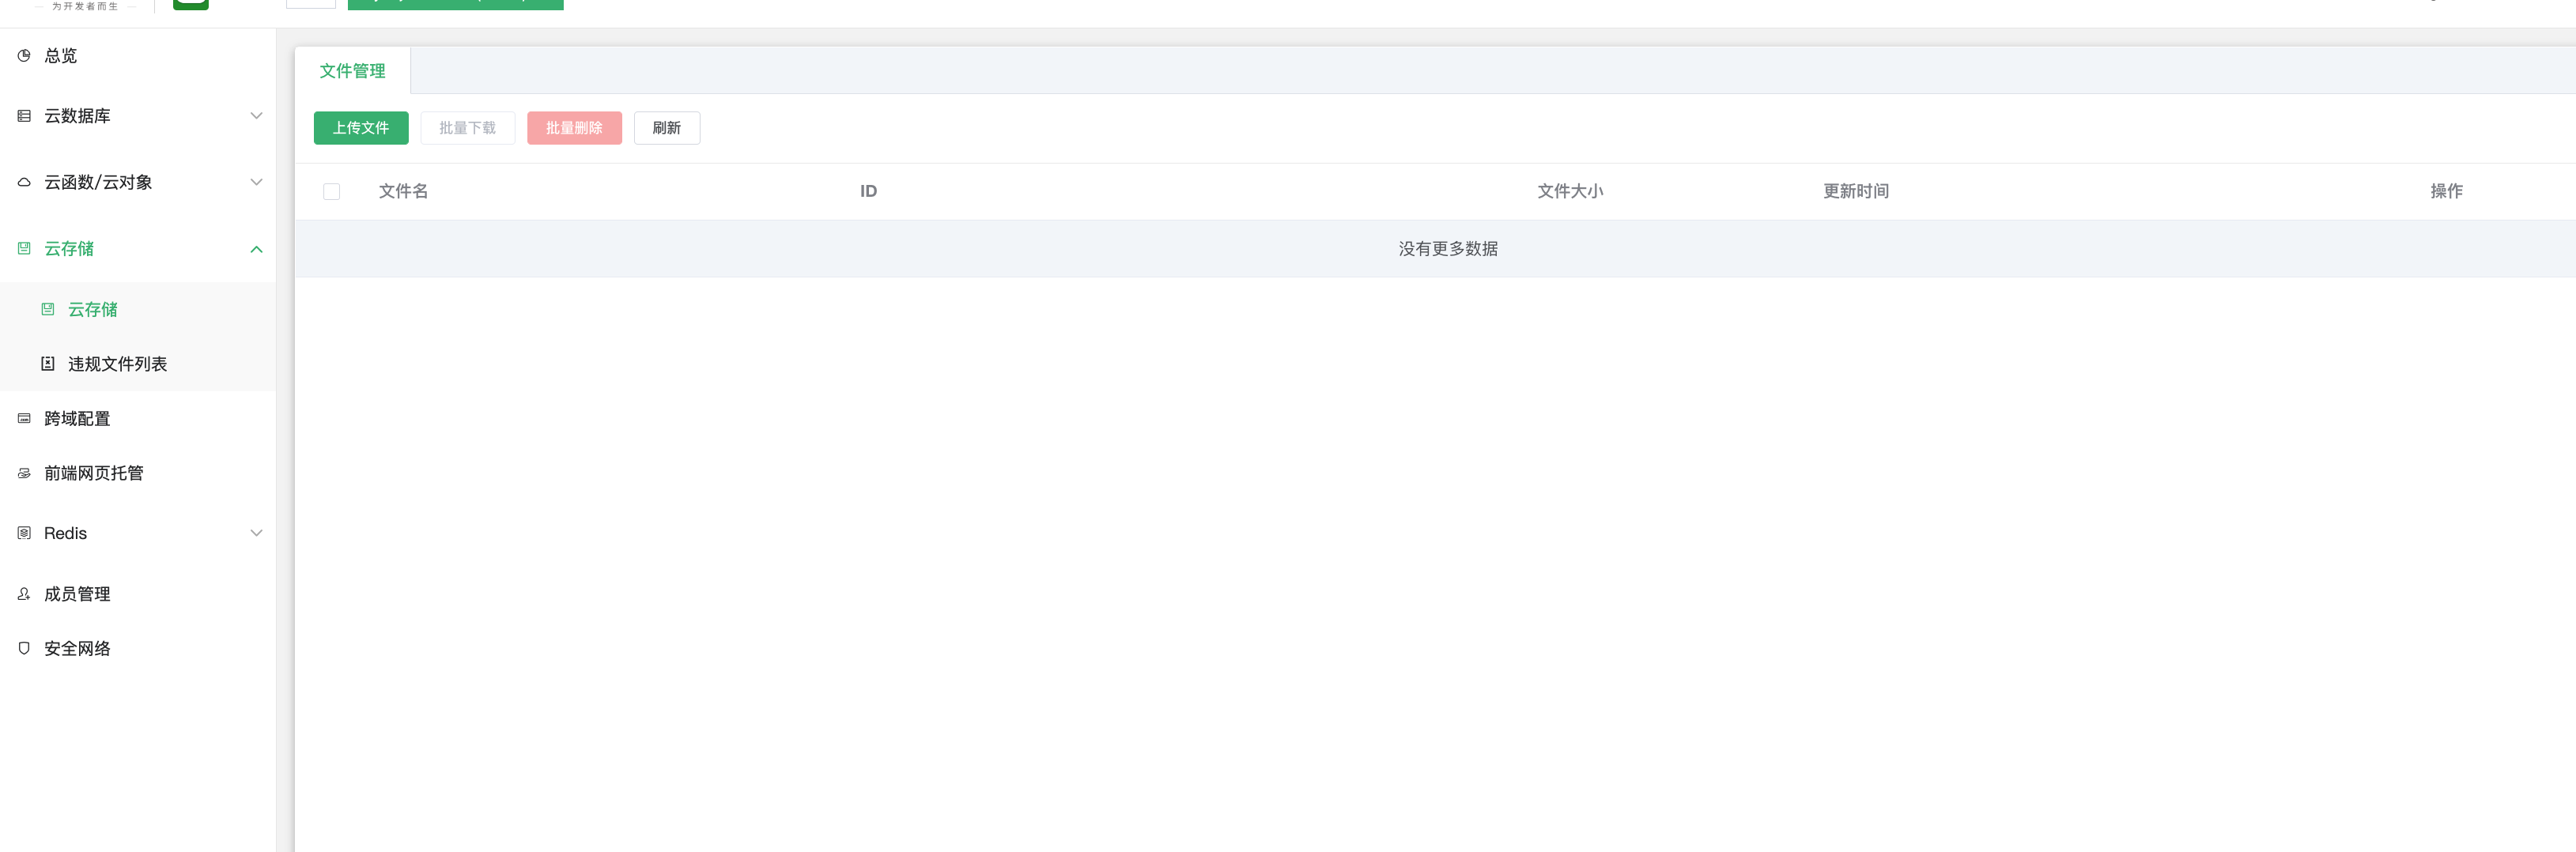Click the 跨域配置 sidebar icon
The height and width of the screenshot is (852, 2576).
click(24, 419)
